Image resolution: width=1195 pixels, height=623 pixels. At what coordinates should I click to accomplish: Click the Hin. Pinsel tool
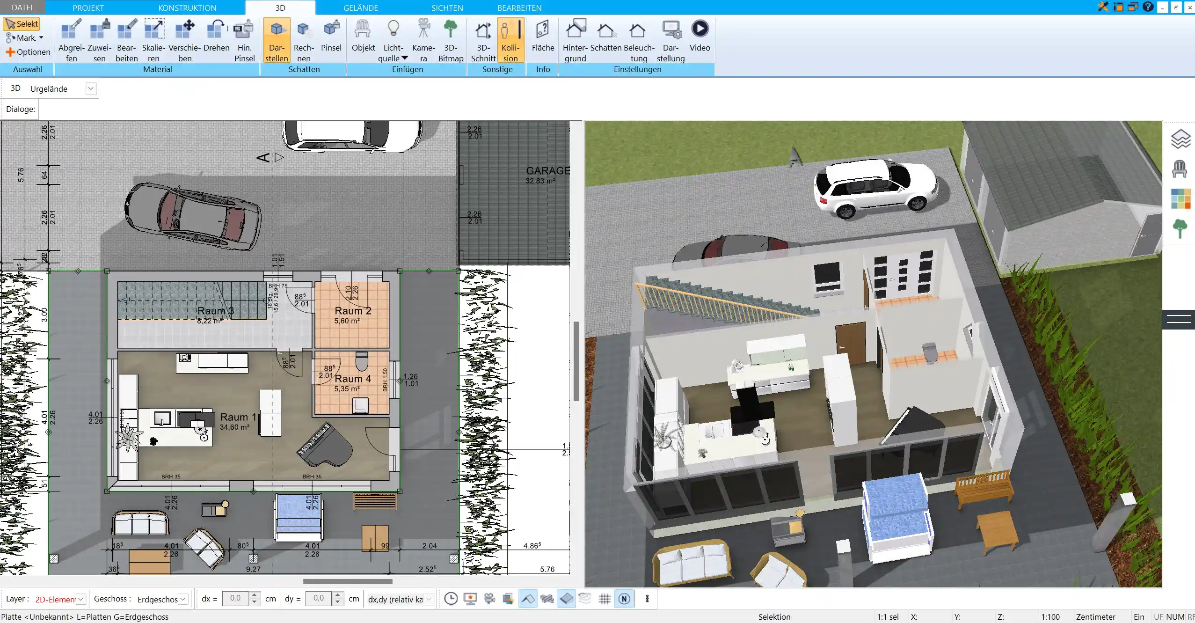tap(244, 40)
